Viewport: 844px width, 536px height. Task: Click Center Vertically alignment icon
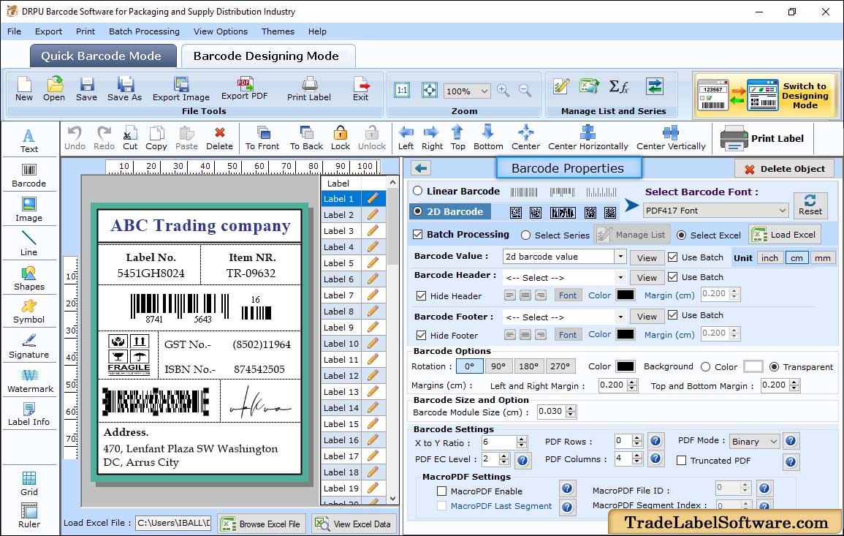point(671,138)
